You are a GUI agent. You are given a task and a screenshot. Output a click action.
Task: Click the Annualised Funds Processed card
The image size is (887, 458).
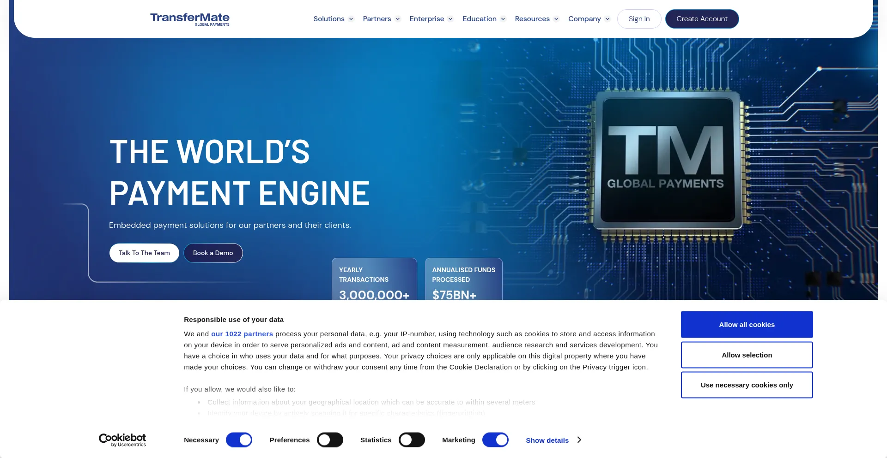pyautogui.click(x=463, y=279)
